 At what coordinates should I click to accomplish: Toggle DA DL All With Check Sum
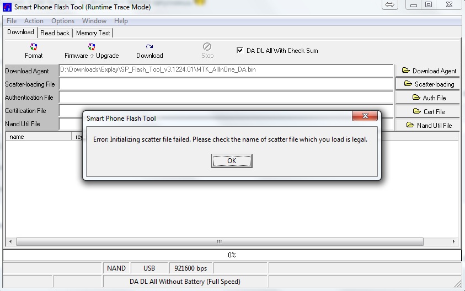tap(240, 50)
